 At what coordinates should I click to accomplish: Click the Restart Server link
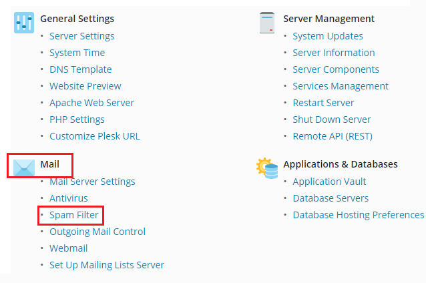(323, 103)
